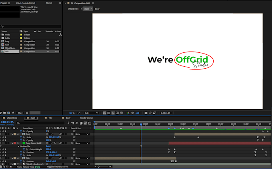Hide the Title layer using its eye icon
Image resolution: width=272 pixels, height=169 pixels.
pyautogui.click(x=1, y=158)
